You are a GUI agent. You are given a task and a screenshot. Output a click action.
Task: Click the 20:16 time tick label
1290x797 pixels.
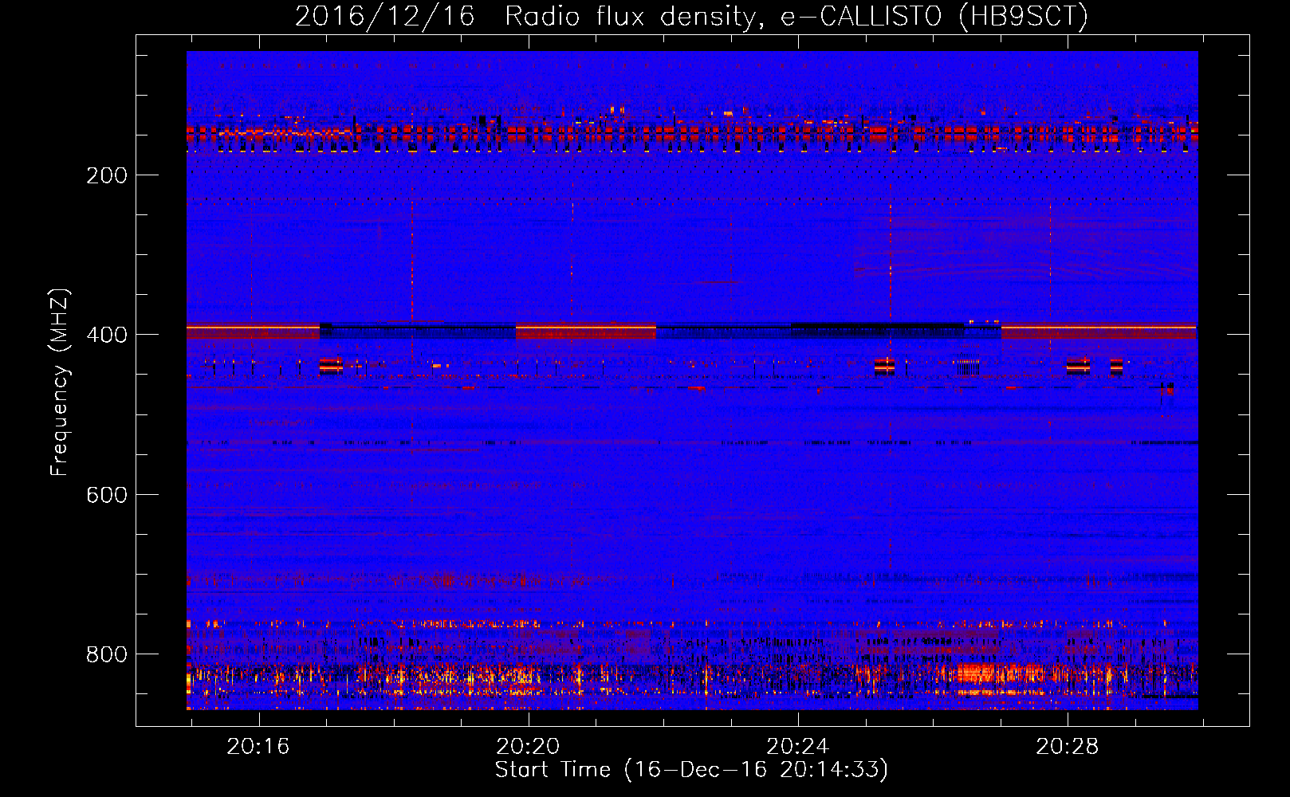click(x=258, y=747)
